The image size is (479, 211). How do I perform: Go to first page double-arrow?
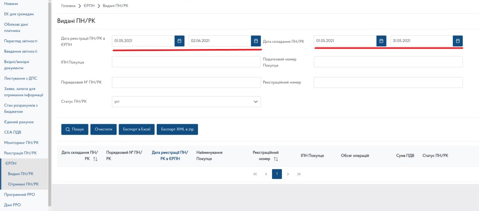(255, 174)
